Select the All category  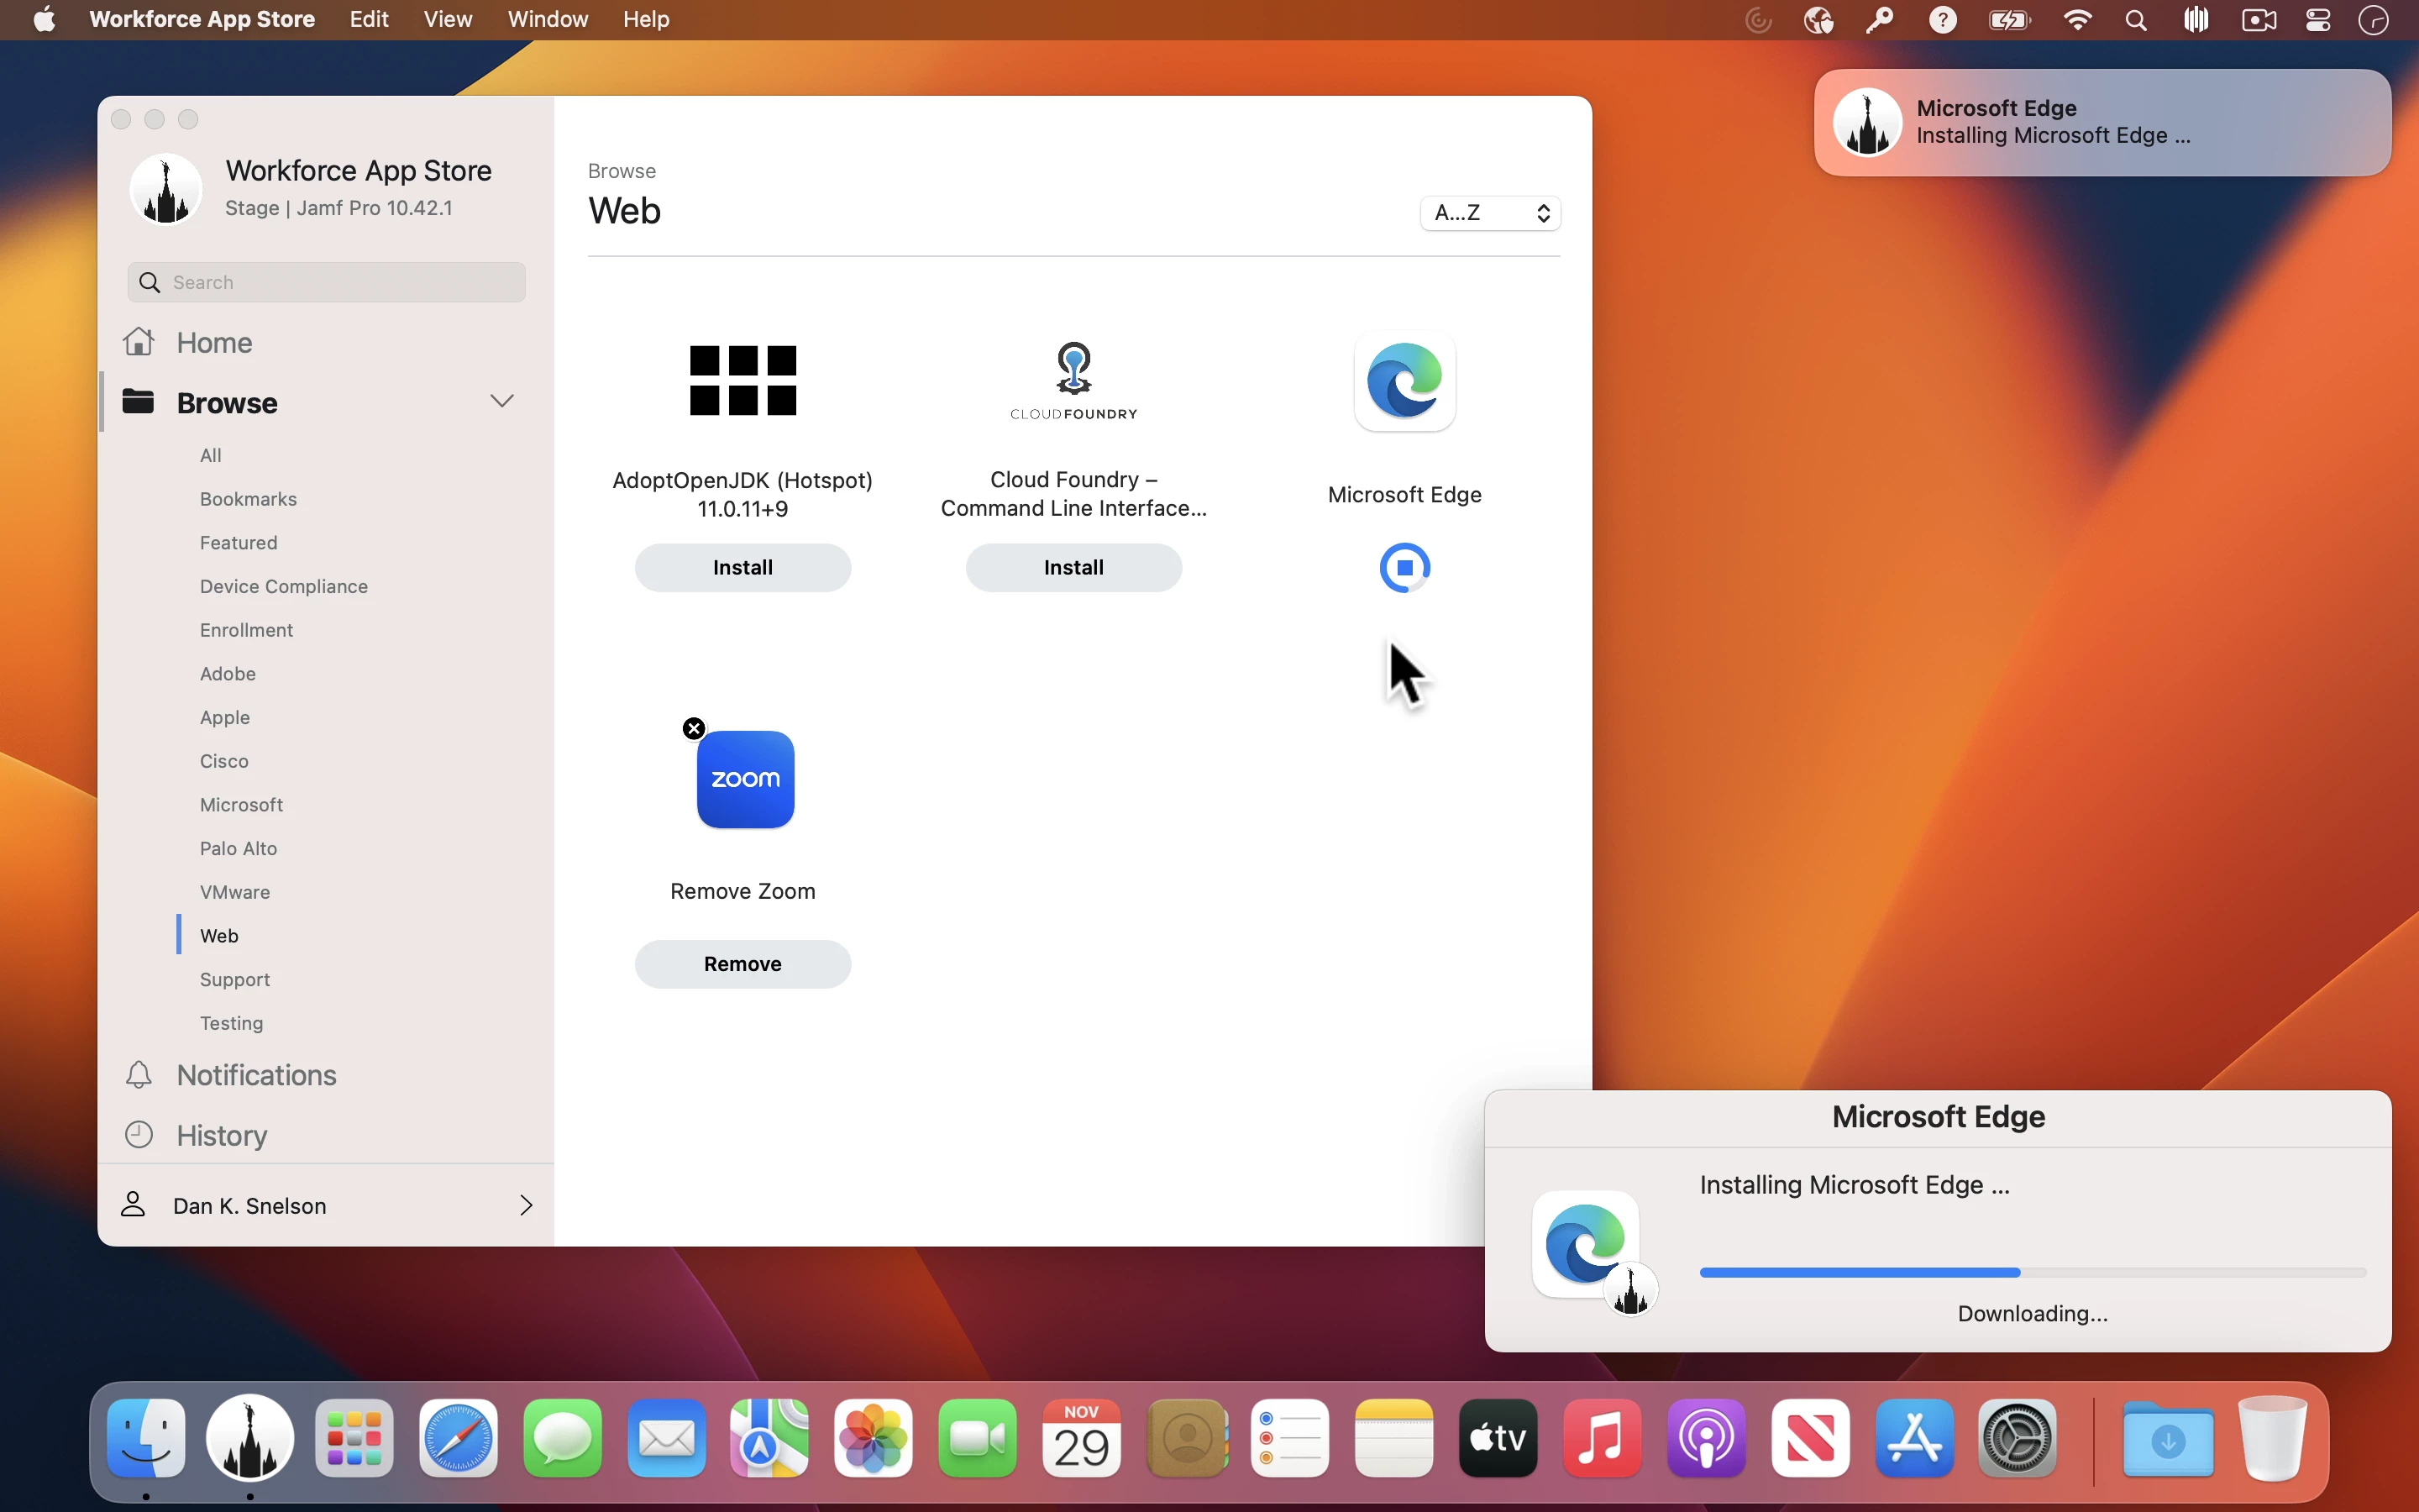point(211,455)
